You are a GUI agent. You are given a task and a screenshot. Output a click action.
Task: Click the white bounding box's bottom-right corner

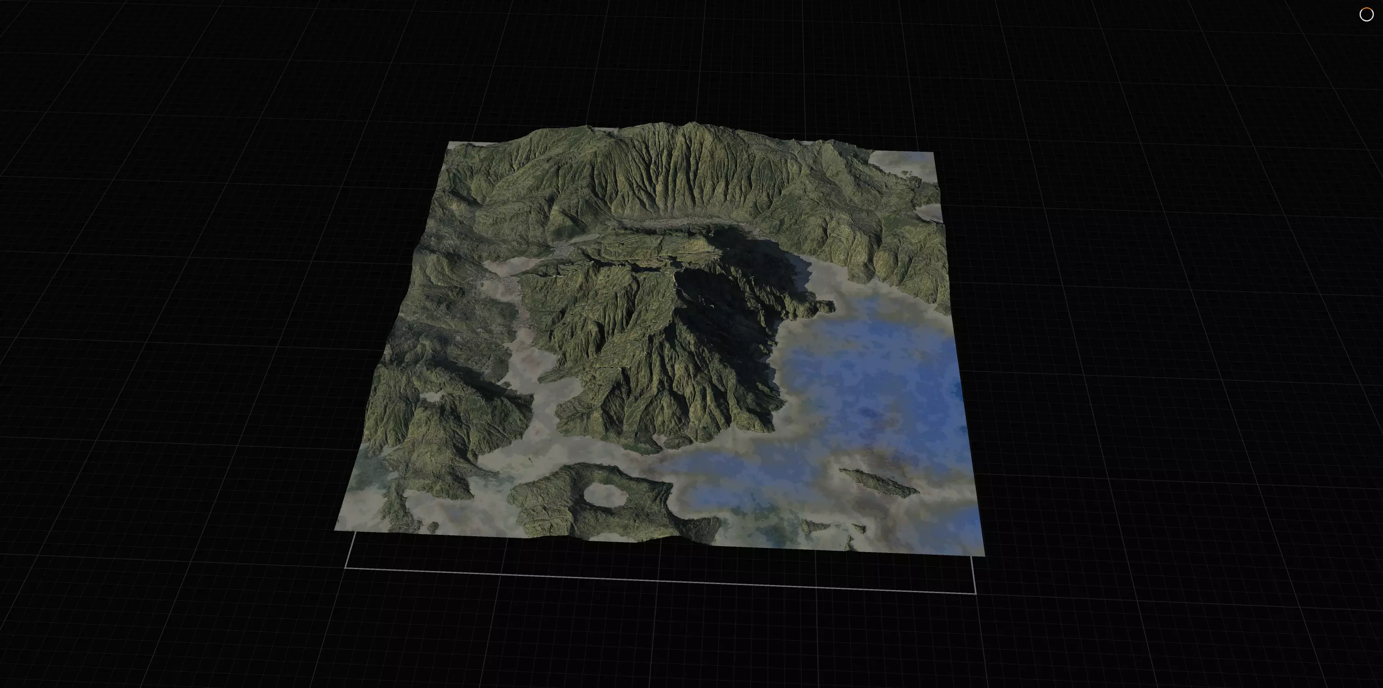coord(975,594)
